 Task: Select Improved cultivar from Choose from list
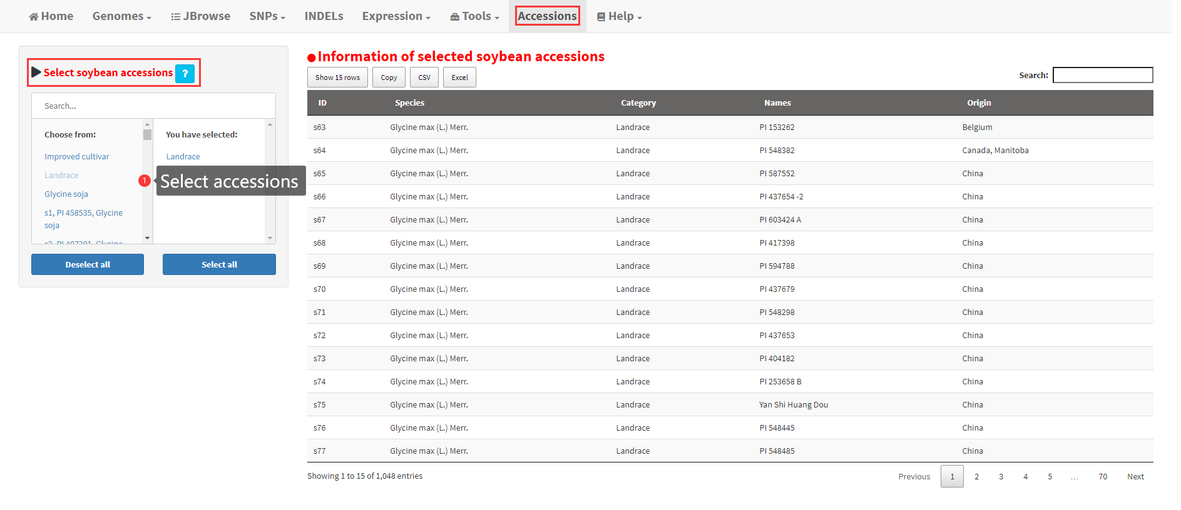pyautogui.click(x=76, y=157)
